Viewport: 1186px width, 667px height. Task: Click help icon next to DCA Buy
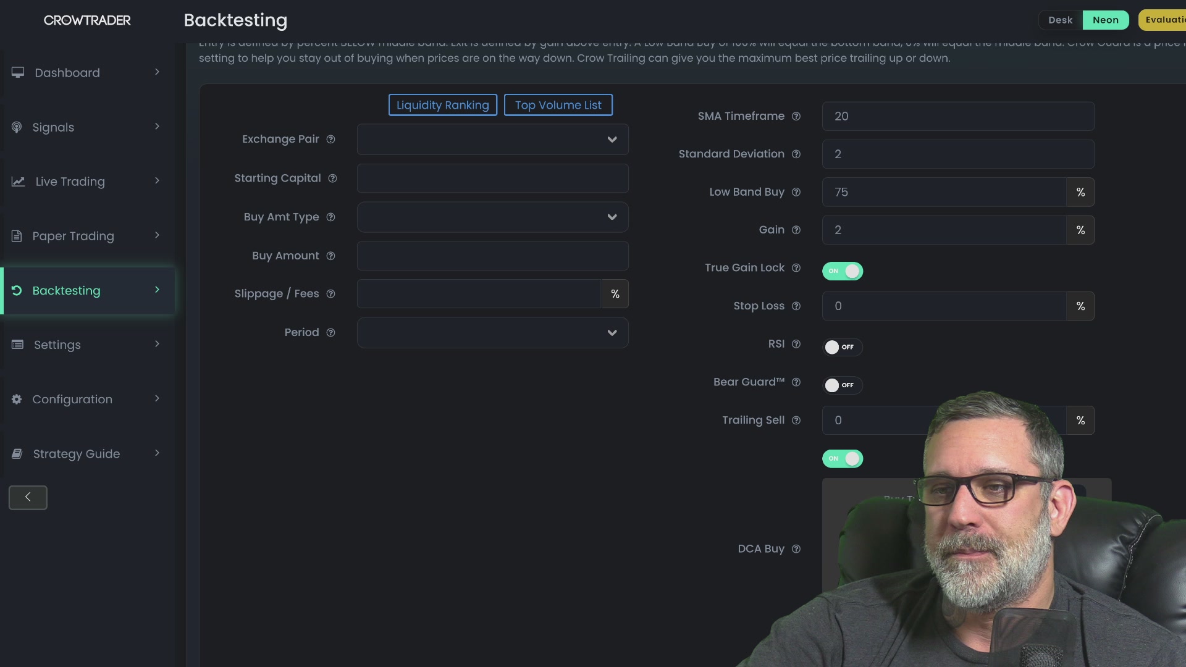[x=796, y=549]
